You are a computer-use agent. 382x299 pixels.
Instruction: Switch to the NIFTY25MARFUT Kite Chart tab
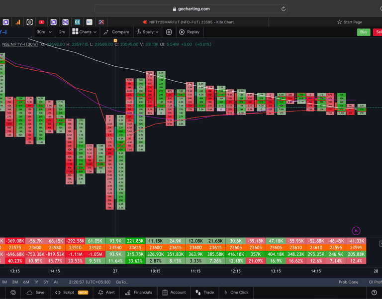click(189, 22)
